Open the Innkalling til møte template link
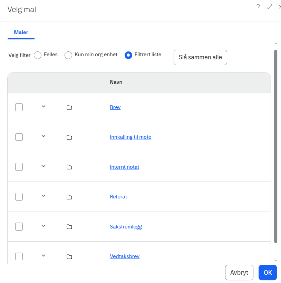 (130, 137)
